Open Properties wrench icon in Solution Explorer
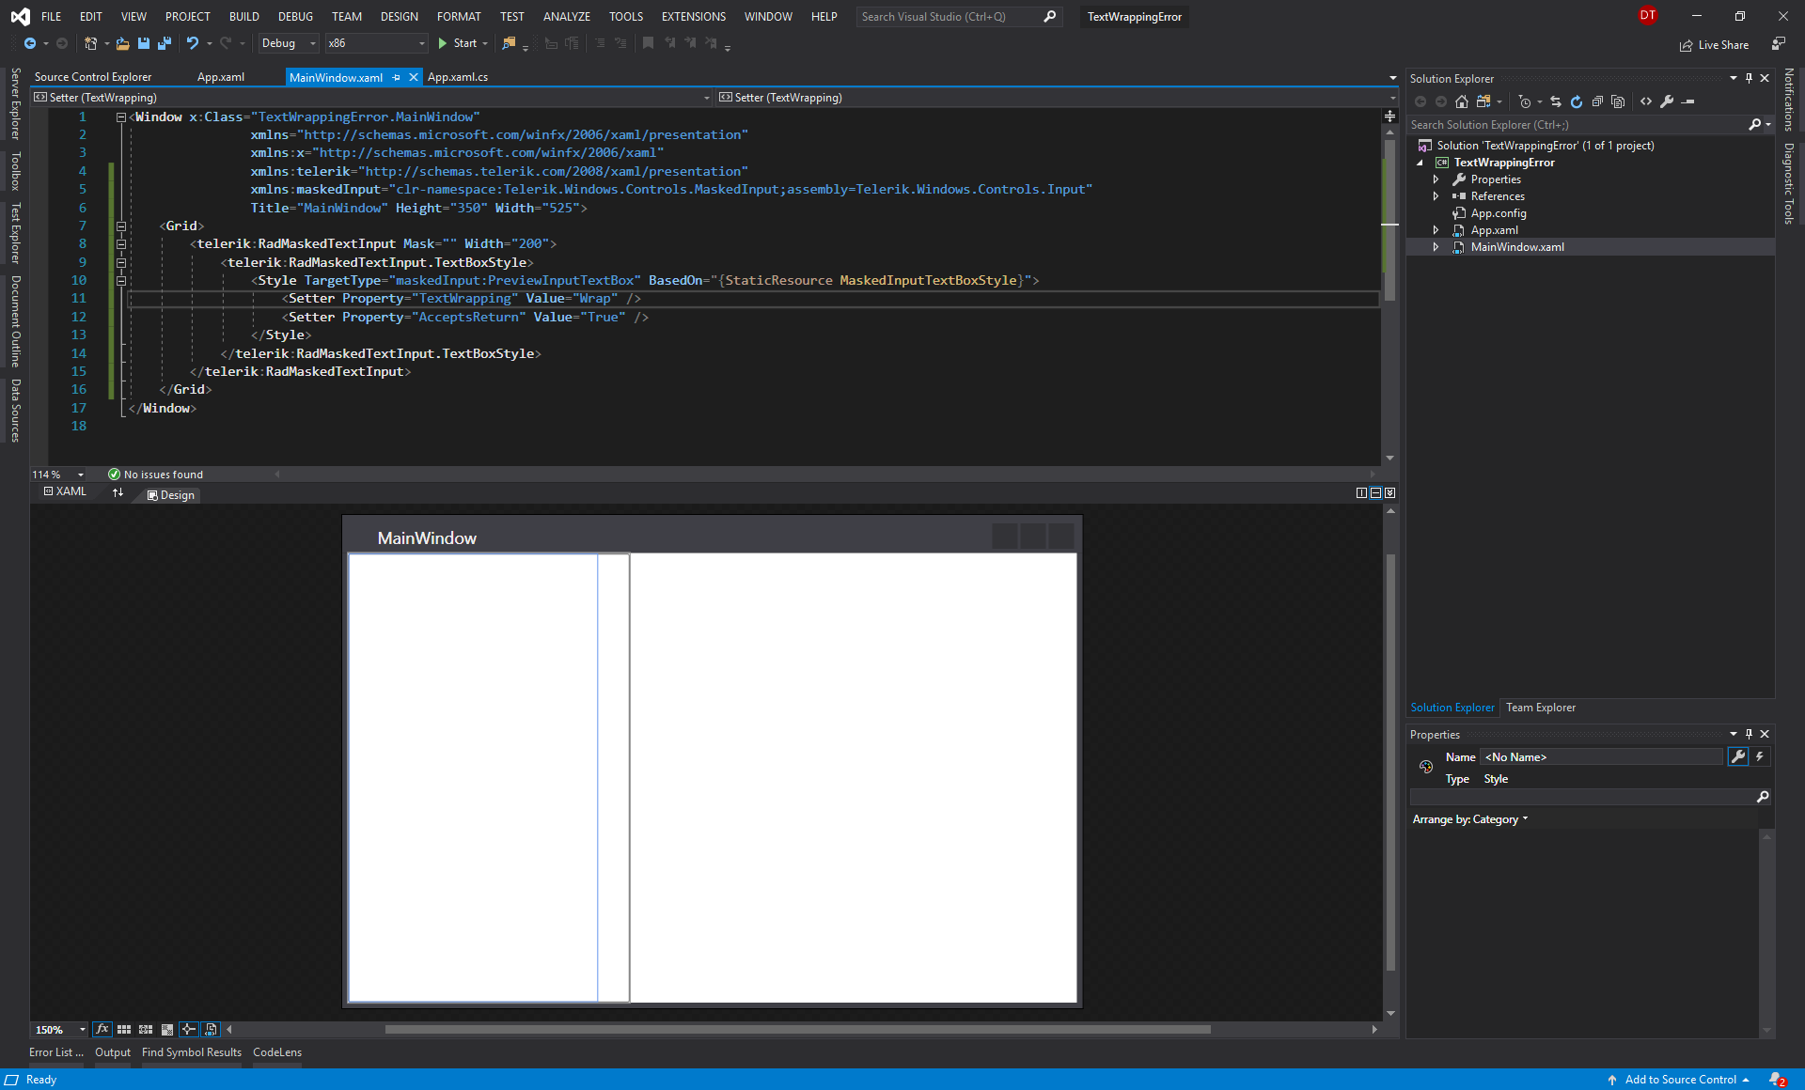The width and height of the screenshot is (1805, 1090). coord(1667,101)
